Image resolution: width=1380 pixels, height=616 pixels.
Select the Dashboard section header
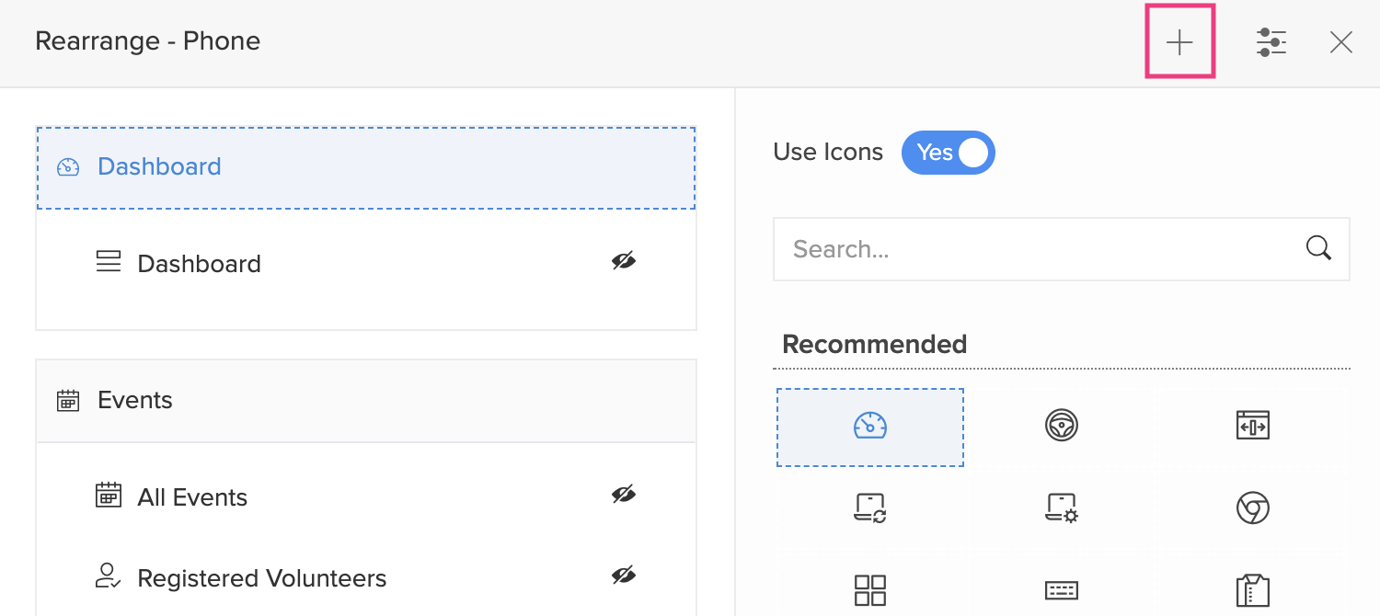pyautogui.click(x=365, y=167)
